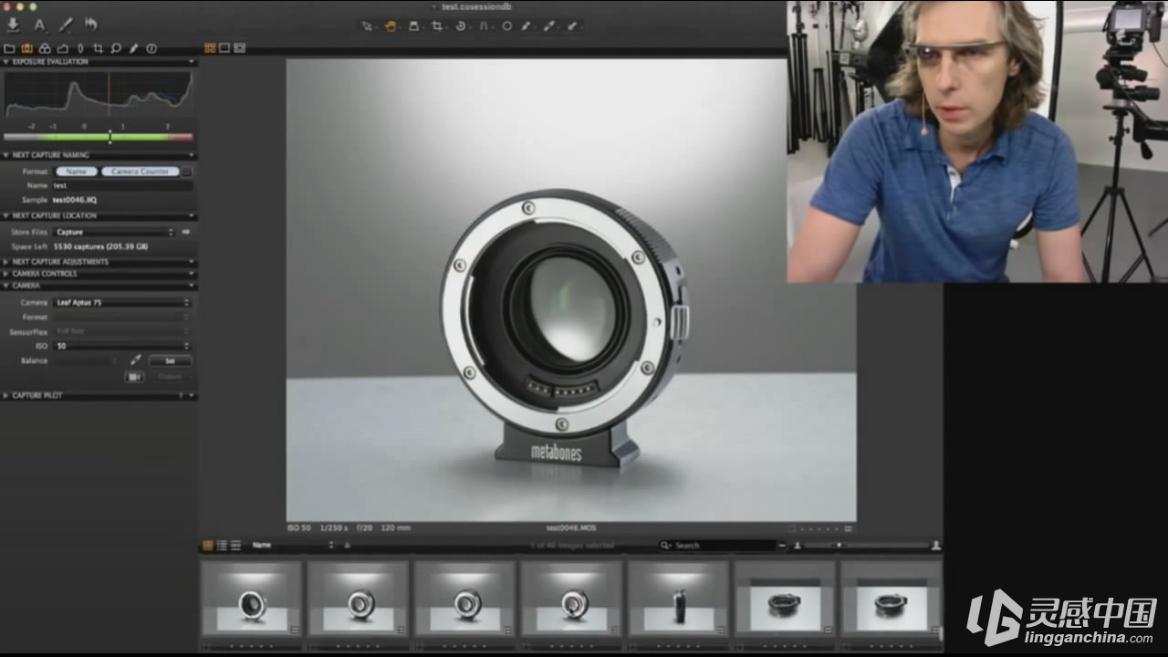1168x657 pixels.
Task: Click the Capture Pilot help question mark
Action: tap(181, 395)
